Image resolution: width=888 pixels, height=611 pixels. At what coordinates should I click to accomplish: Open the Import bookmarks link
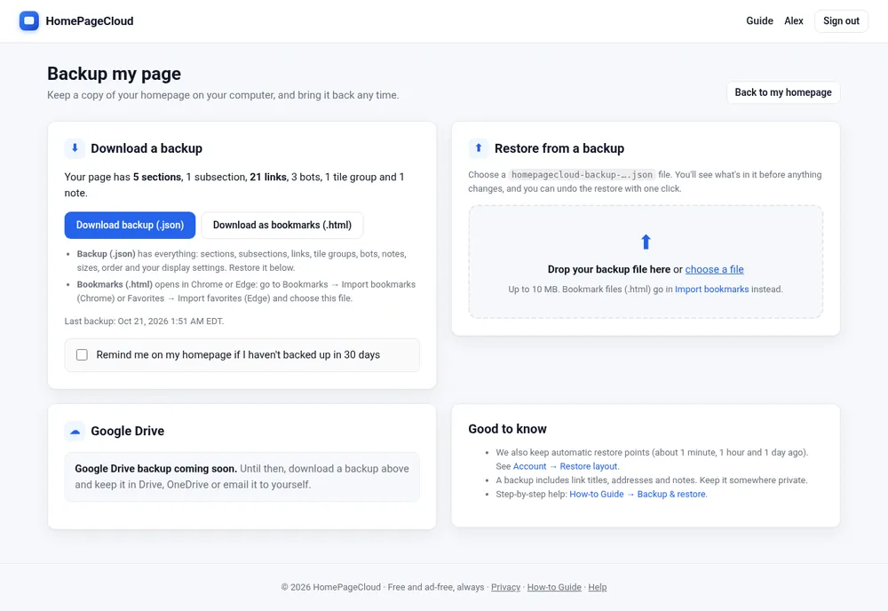[711, 290]
